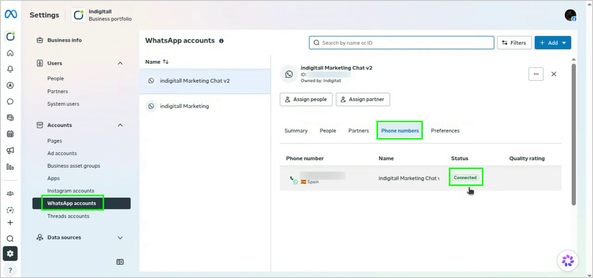Open the Insights bar chart icon
593x278 pixels.
(x=10, y=167)
